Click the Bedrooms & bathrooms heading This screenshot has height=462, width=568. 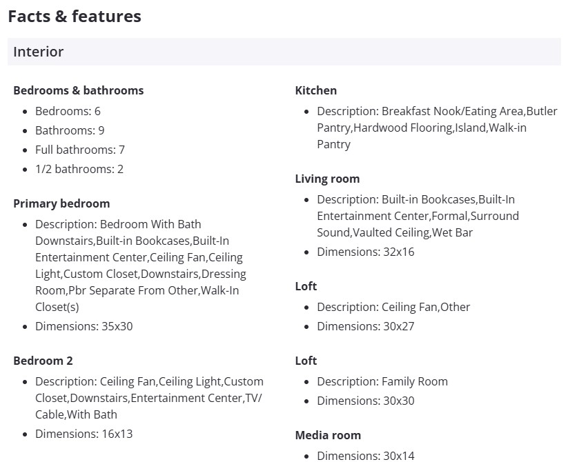coord(78,90)
